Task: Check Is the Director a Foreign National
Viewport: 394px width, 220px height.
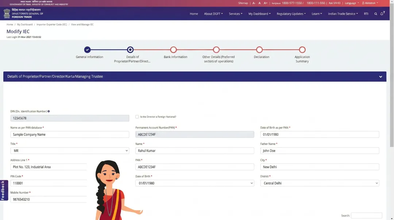Action: [137, 117]
